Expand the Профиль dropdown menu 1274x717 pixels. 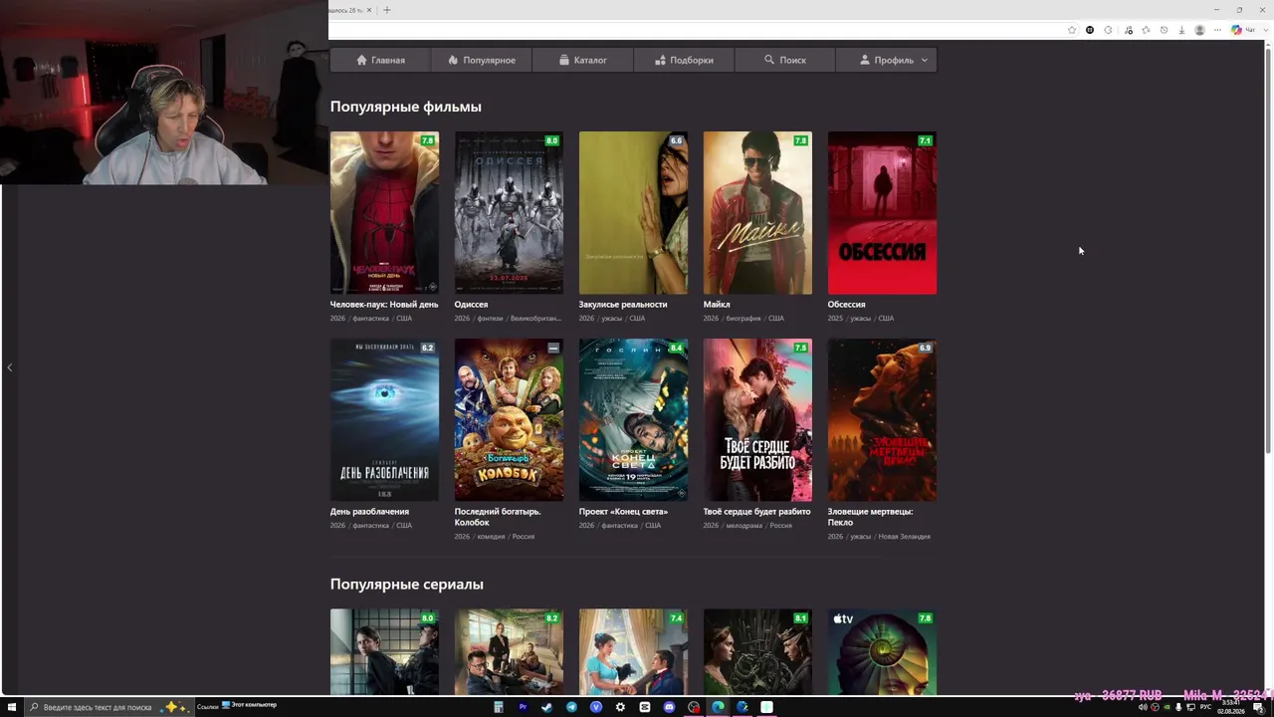(x=886, y=60)
